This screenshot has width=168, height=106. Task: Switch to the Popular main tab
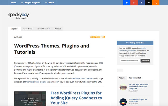58,29
